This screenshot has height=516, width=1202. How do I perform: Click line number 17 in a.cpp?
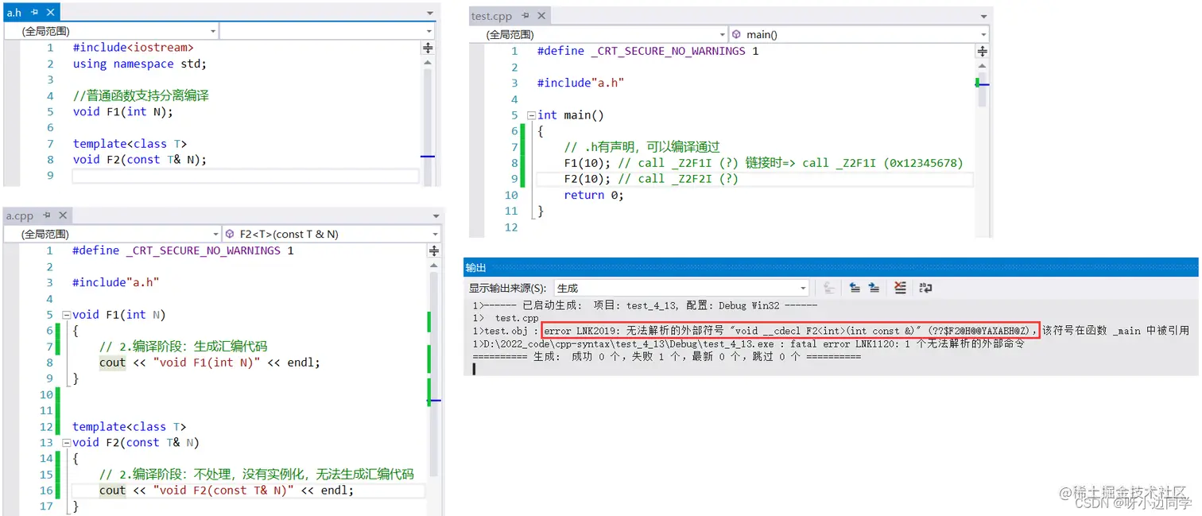(46, 506)
